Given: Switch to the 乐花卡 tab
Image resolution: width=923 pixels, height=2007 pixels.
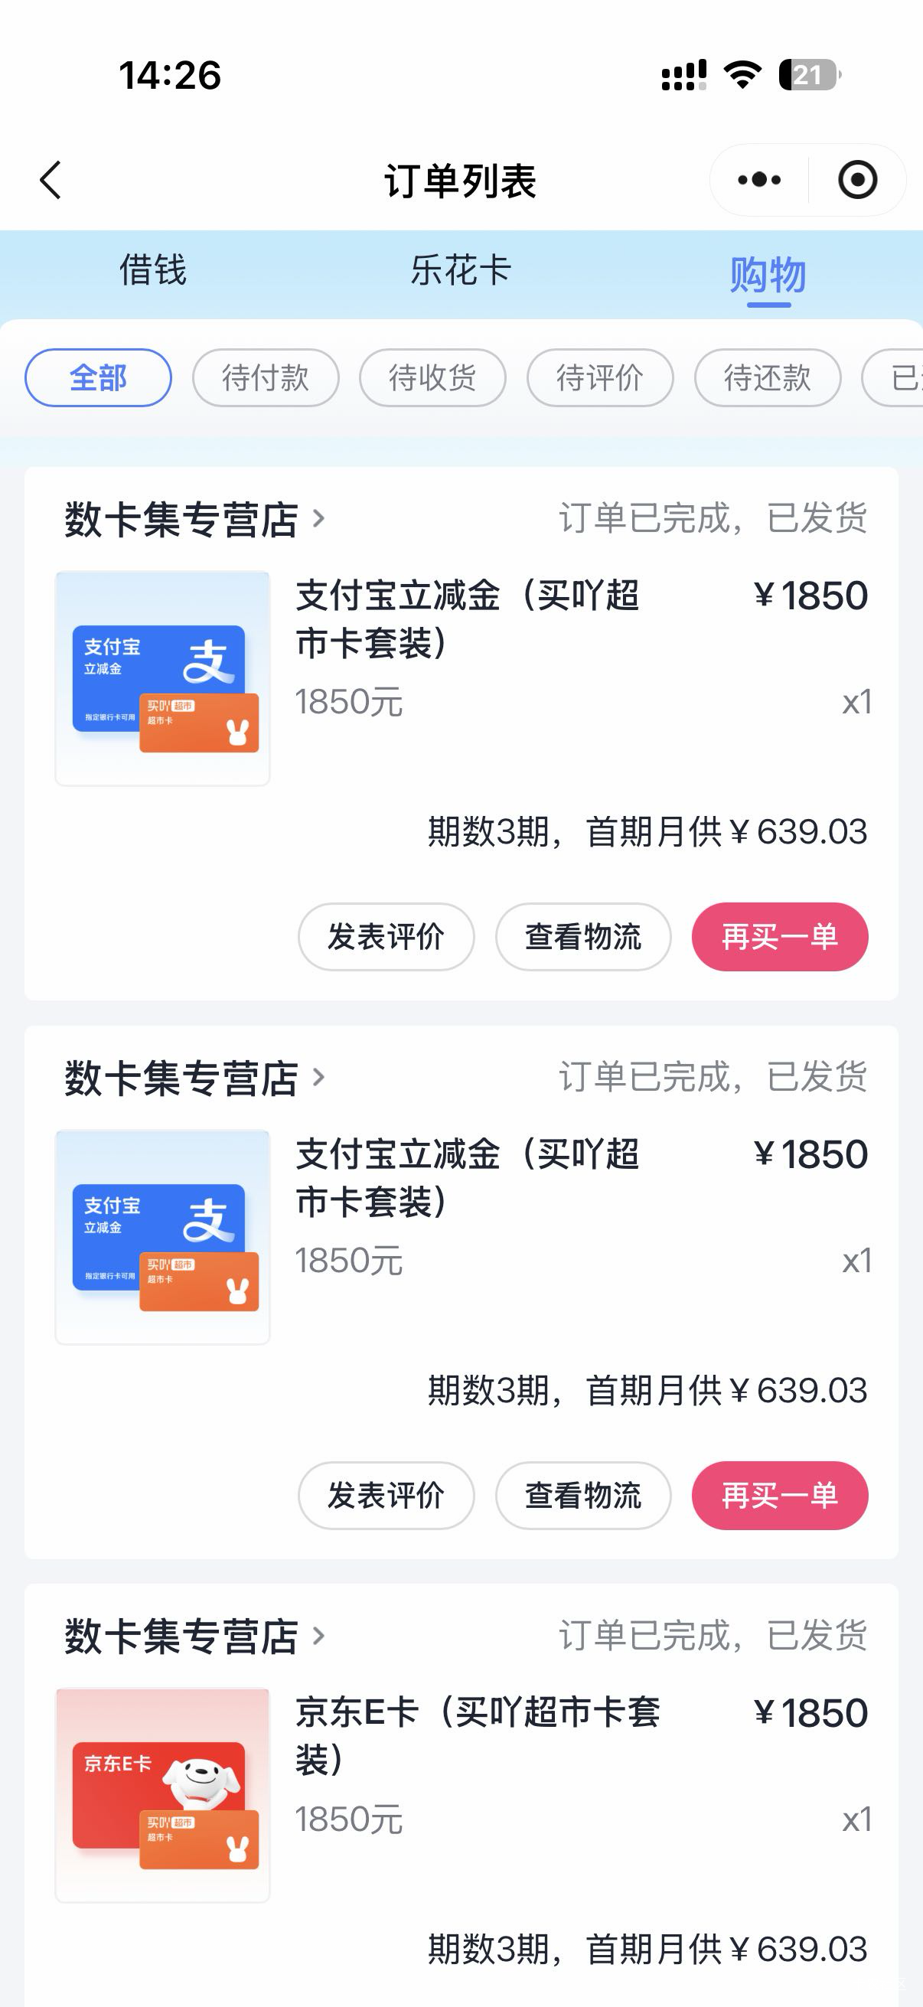Looking at the screenshot, I should coord(460,271).
